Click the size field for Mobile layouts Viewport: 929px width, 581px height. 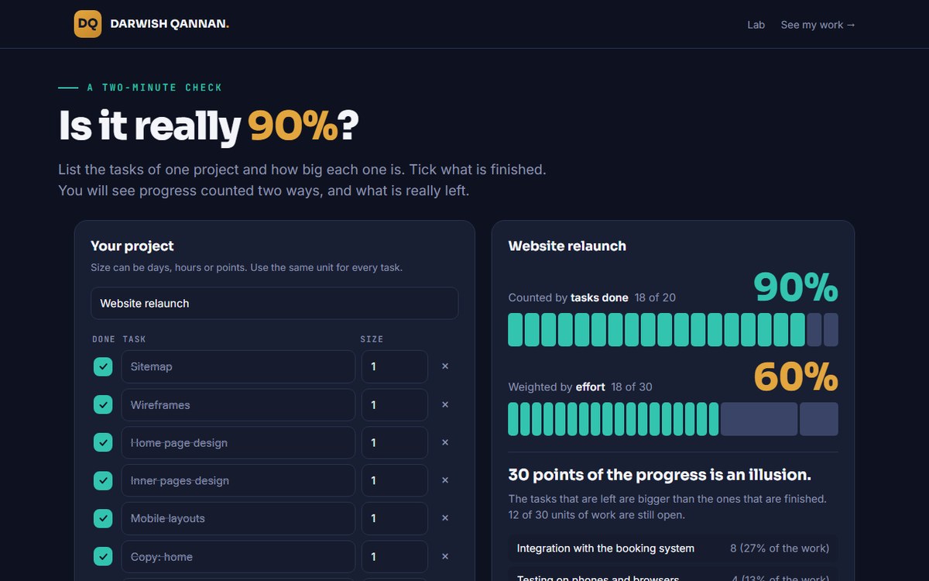click(x=395, y=518)
